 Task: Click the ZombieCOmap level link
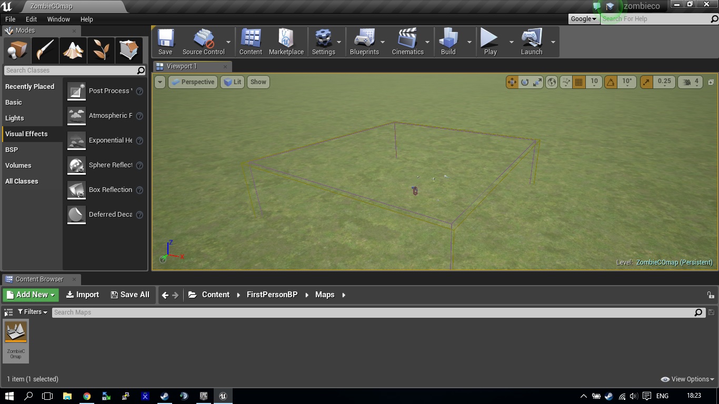pos(674,262)
